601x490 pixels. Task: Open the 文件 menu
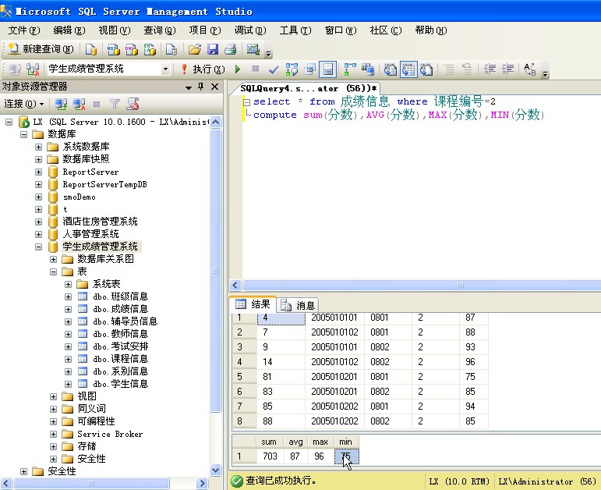(23, 30)
